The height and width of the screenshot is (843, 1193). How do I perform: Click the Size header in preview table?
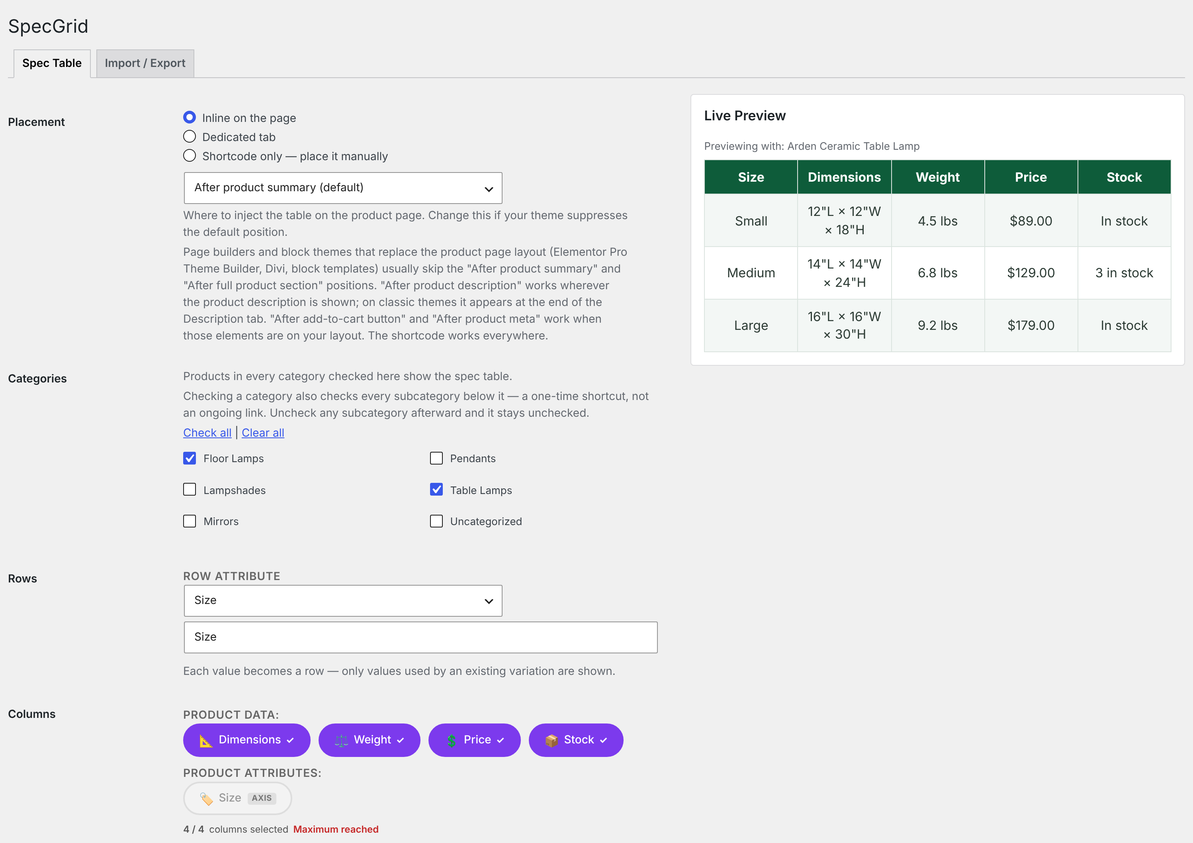751,177
